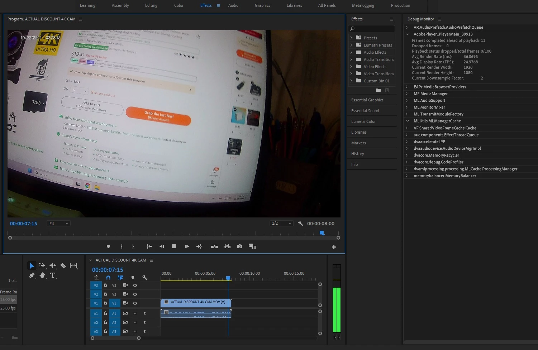Click the Effects search field

pos(372,29)
